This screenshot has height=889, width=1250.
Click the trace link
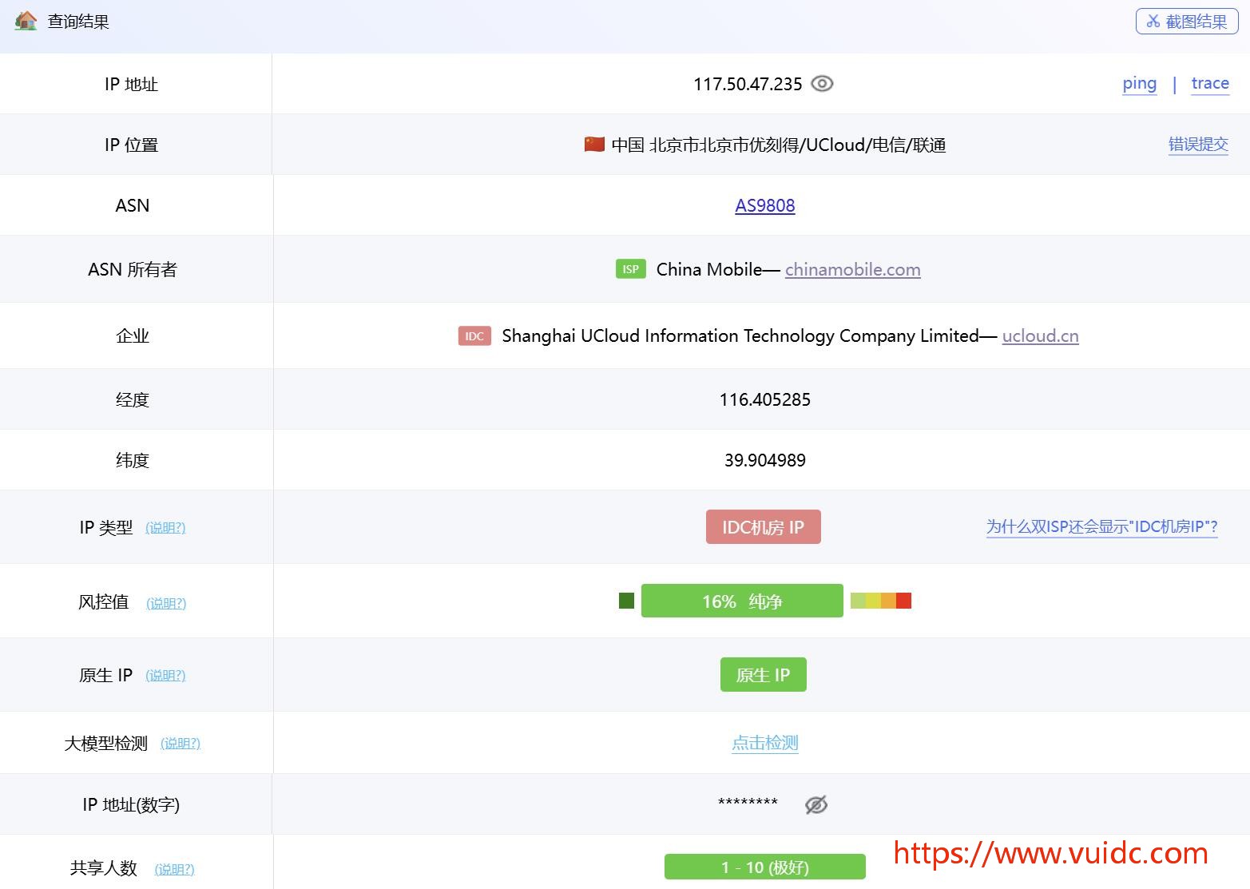click(x=1210, y=83)
